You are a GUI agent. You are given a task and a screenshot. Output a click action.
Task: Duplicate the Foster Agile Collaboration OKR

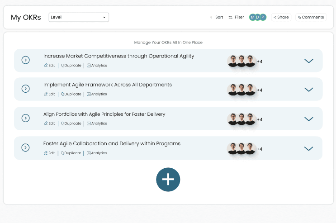pyautogui.click(x=71, y=153)
